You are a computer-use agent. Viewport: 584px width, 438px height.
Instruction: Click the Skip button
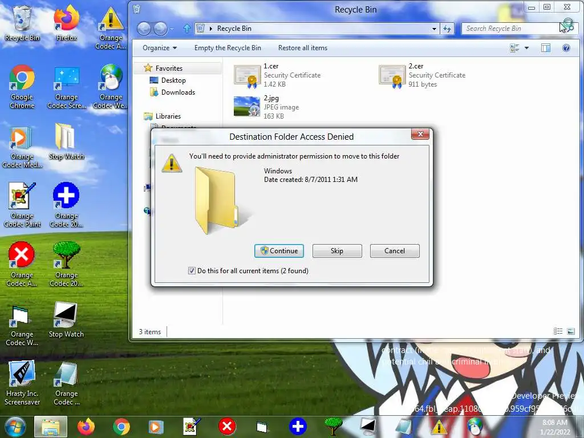click(337, 251)
